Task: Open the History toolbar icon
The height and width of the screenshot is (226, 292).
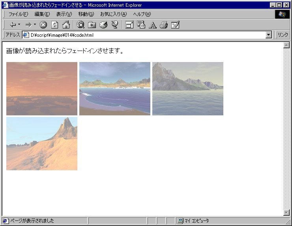Action: (x=103, y=24)
